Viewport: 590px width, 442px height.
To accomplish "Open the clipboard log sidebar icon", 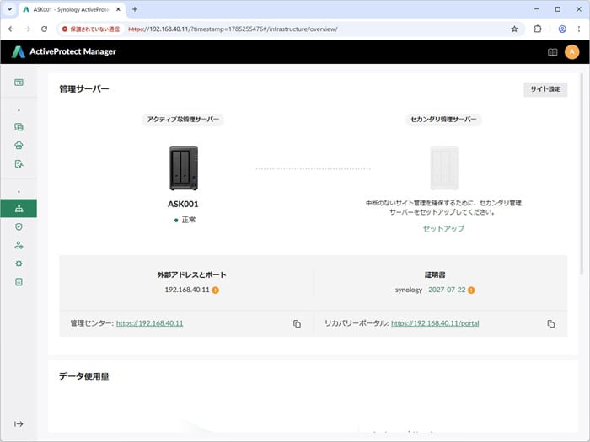I will point(19,282).
